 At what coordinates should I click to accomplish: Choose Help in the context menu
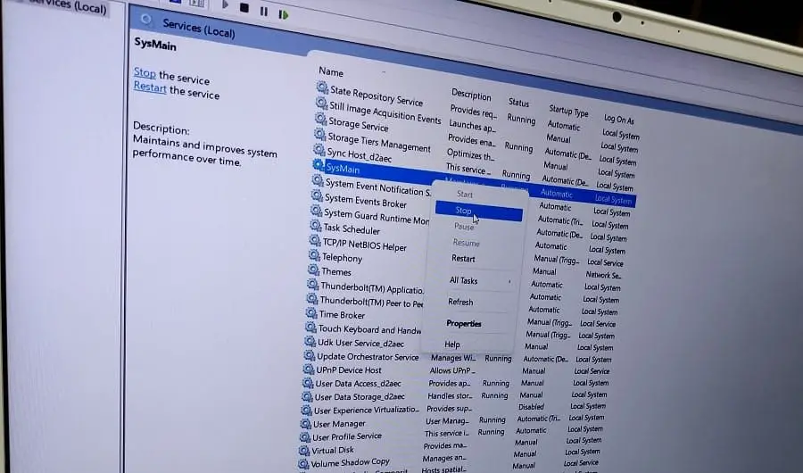click(452, 344)
